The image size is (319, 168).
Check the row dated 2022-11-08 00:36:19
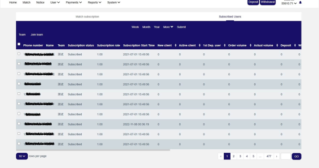19,124
